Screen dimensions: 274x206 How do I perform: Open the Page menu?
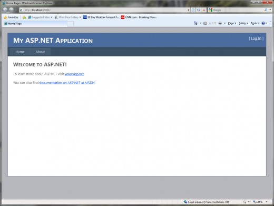coord(232,23)
